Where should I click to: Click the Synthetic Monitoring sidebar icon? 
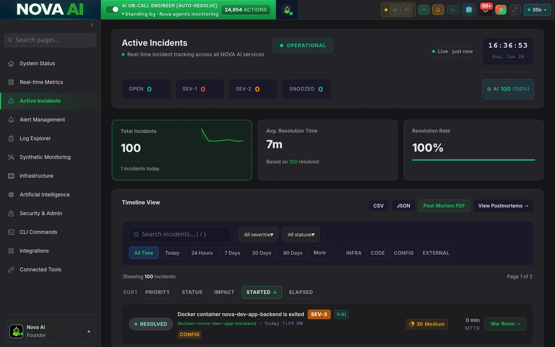[11, 157]
